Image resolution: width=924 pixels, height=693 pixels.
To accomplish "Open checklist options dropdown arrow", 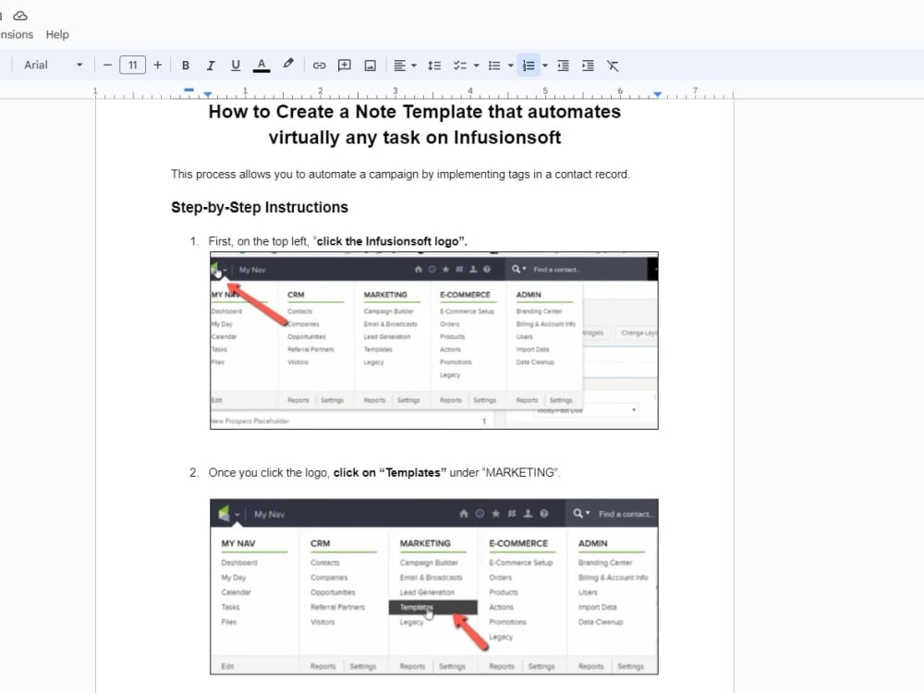I will pos(476,66).
